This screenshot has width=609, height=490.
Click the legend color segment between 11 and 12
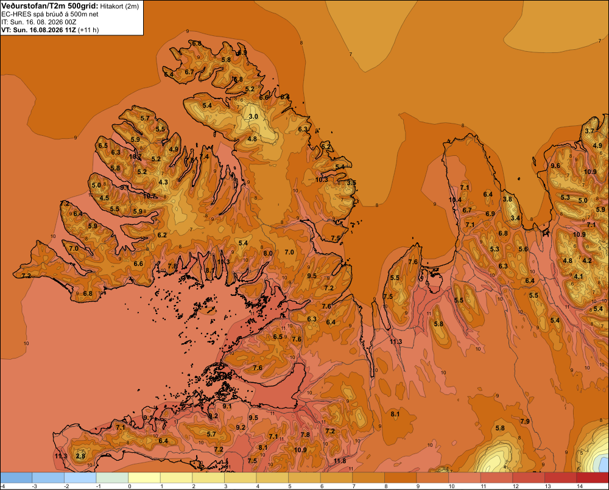(496, 478)
